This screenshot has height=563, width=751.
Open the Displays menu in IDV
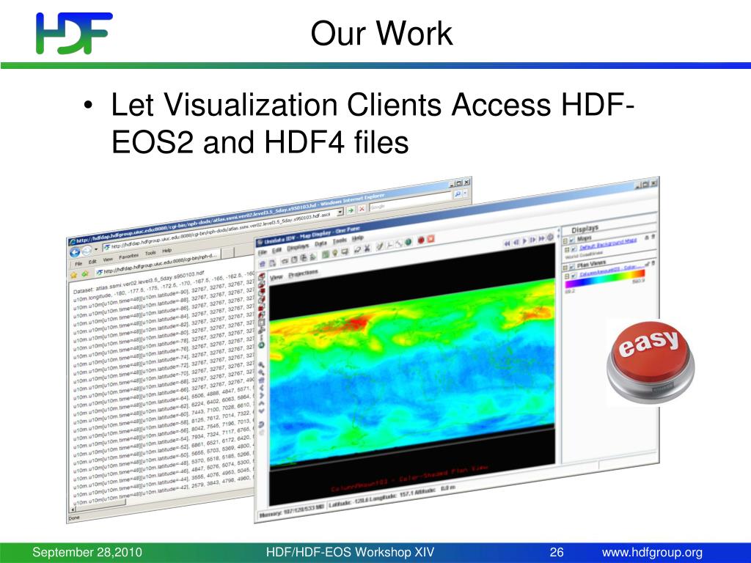pos(297,246)
